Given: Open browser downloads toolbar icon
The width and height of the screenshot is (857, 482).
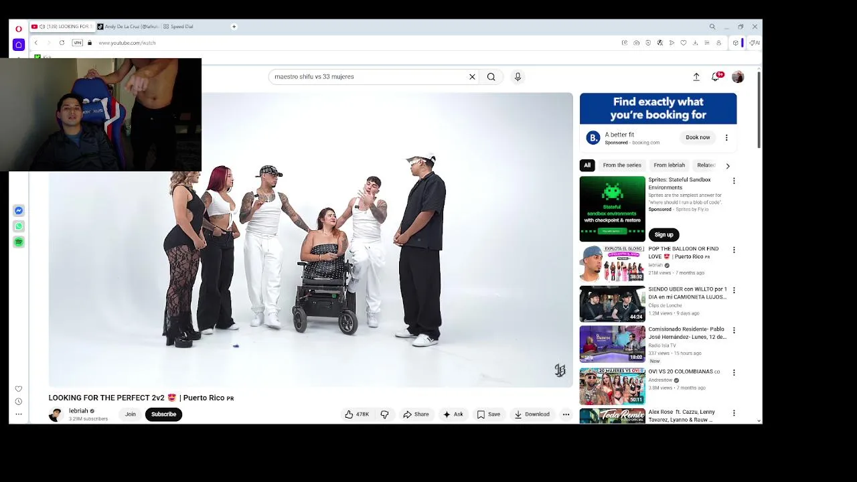Looking at the screenshot, I should [x=695, y=43].
